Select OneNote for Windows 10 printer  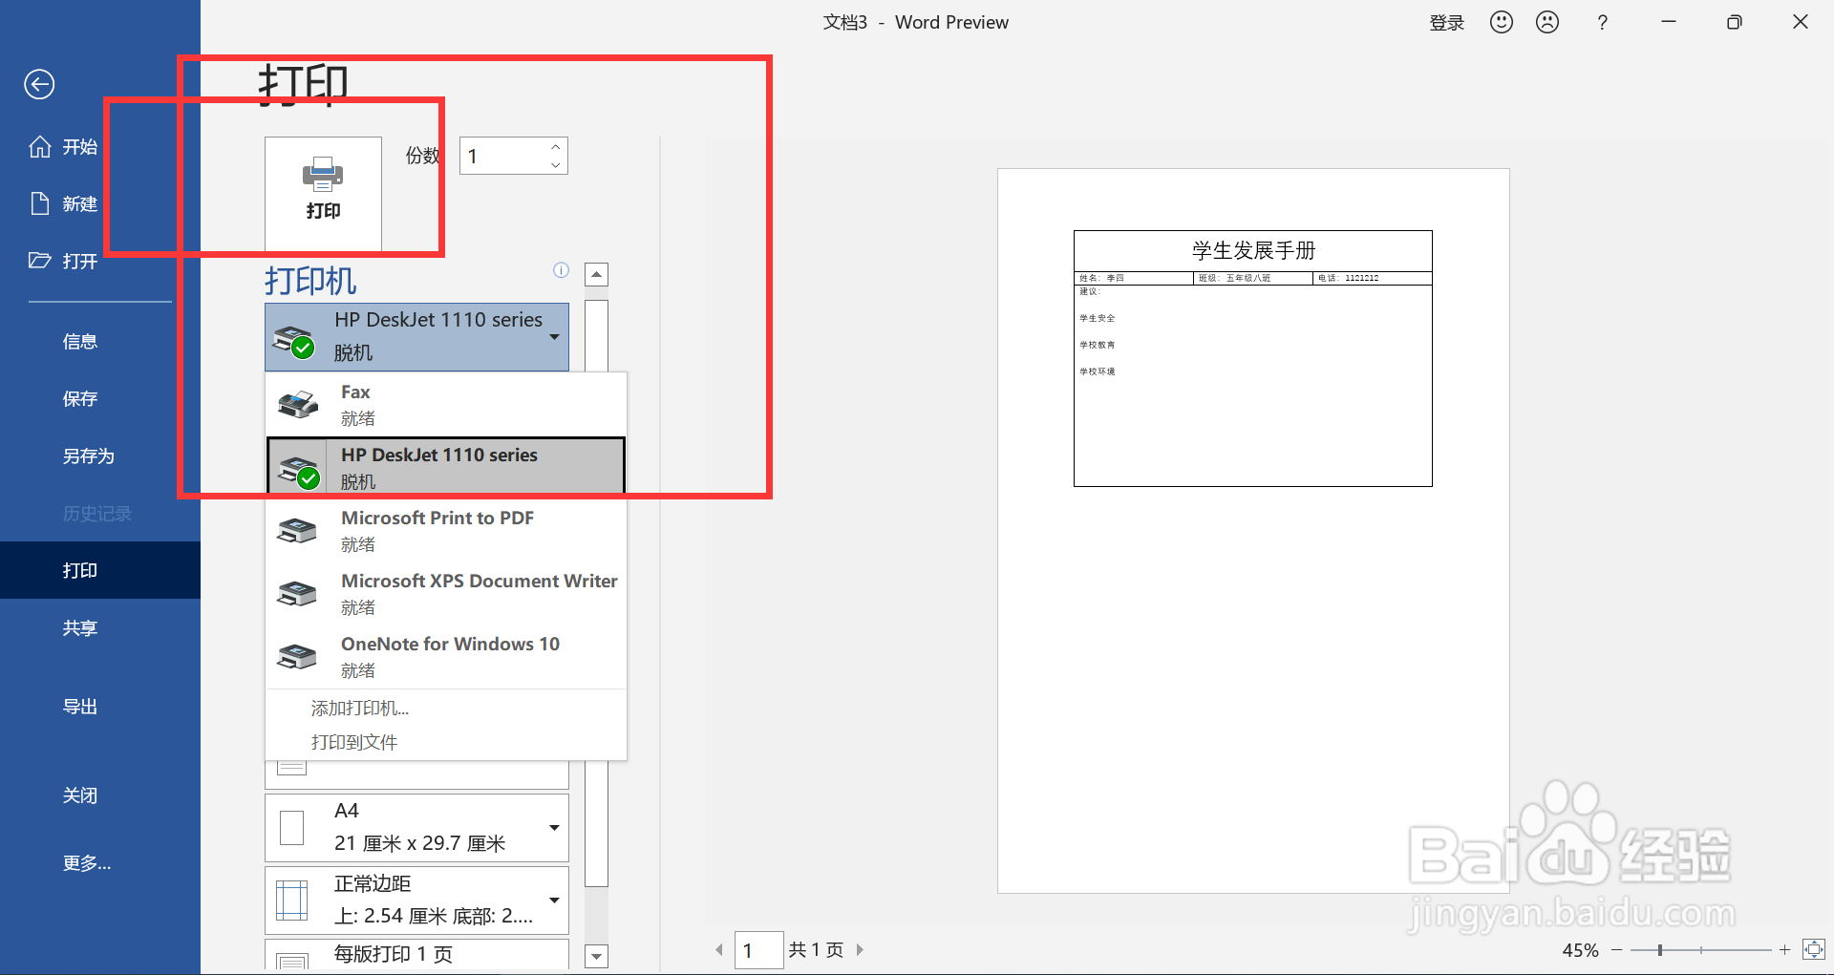tap(446, 657)
